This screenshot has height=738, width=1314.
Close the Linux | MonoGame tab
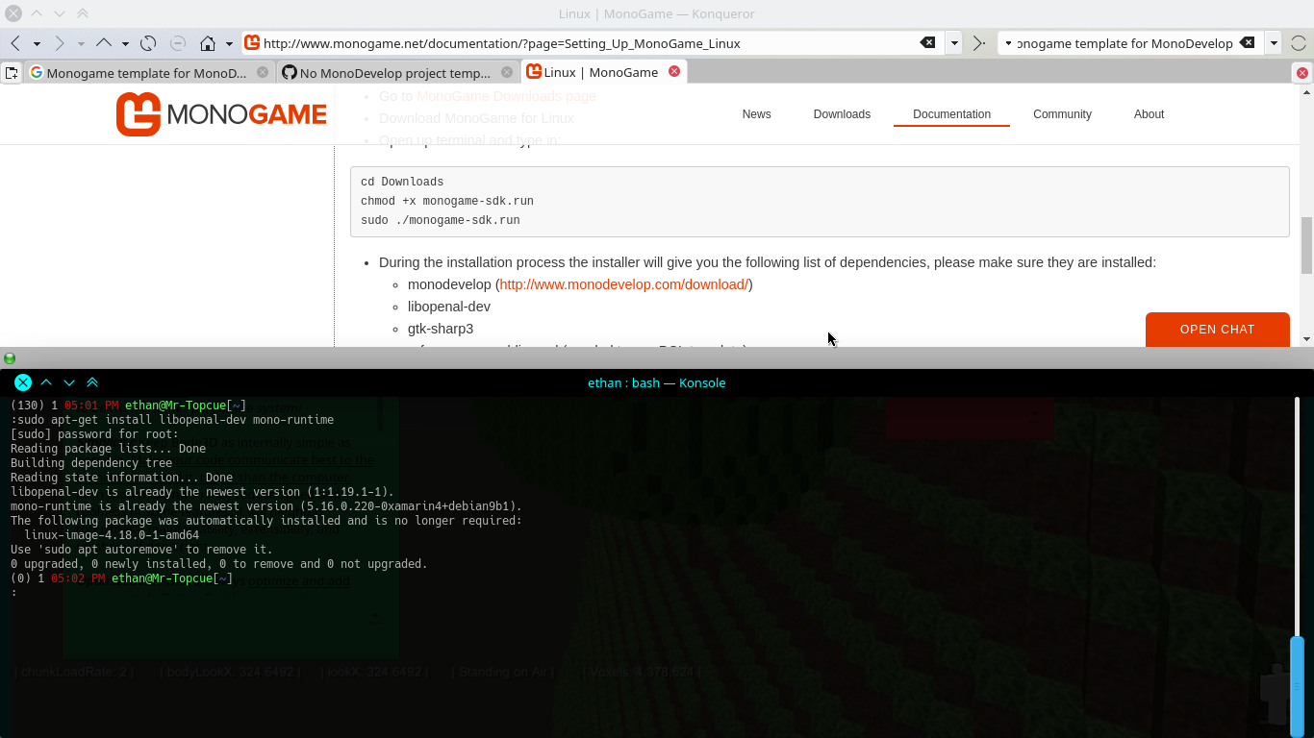674,71
